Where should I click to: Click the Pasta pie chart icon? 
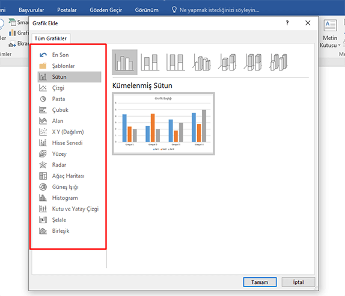43,99
